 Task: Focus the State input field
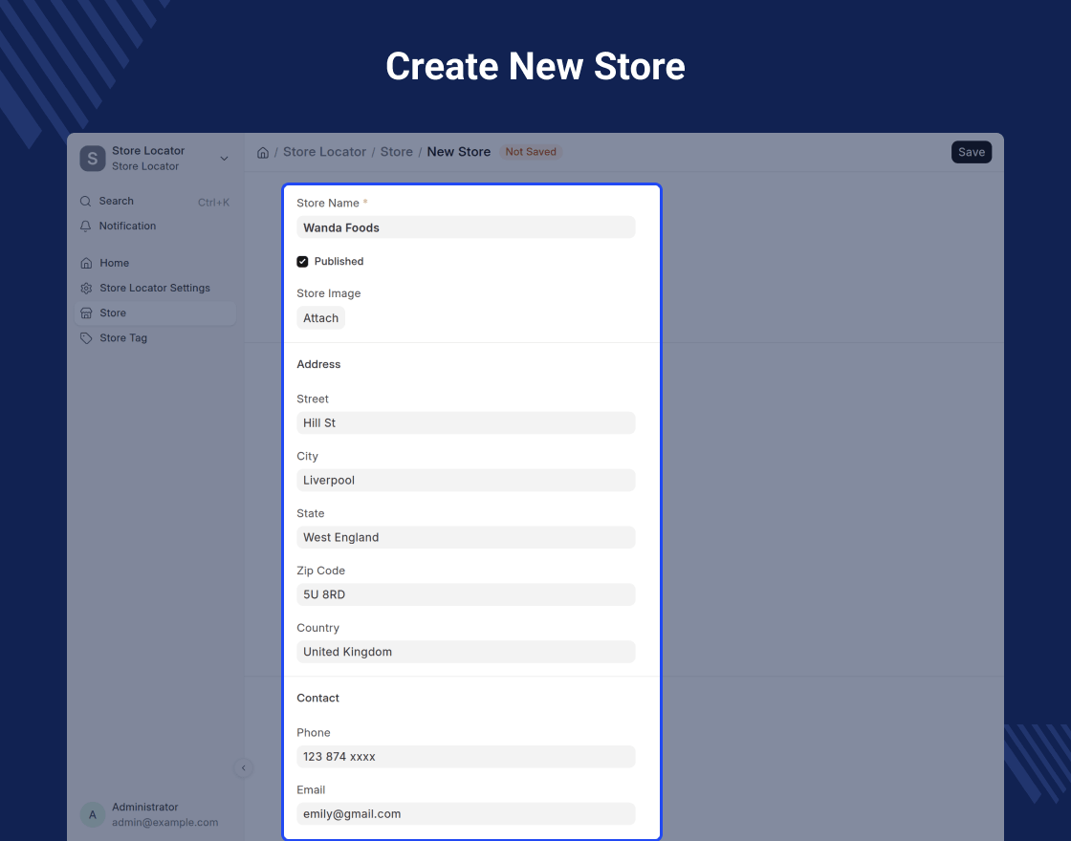(466, 537)
